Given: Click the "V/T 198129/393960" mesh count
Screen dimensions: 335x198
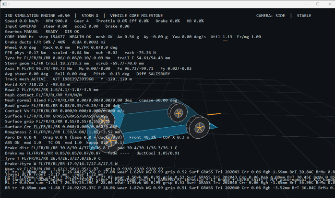Looking at the screenshot, I should point(73,79).
